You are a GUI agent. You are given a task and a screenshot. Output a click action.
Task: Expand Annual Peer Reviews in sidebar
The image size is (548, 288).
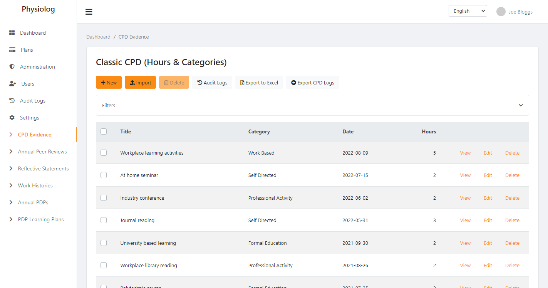point(42,152)
